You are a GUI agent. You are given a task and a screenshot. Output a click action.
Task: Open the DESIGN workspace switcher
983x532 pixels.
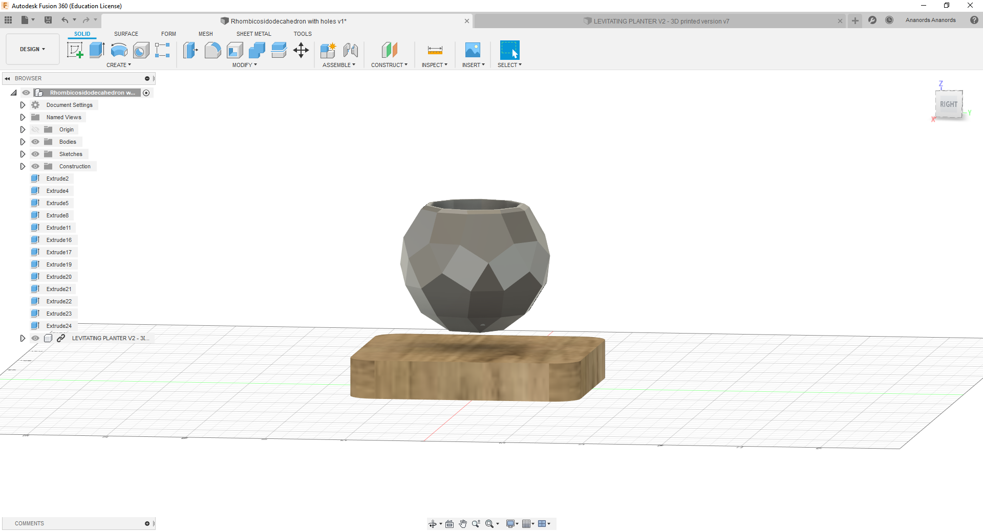pos(32,49)
